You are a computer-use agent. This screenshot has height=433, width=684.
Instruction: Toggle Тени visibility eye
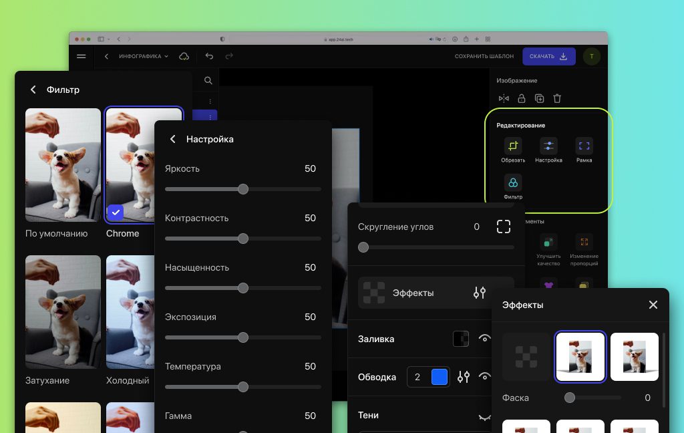tap(484, 417)
